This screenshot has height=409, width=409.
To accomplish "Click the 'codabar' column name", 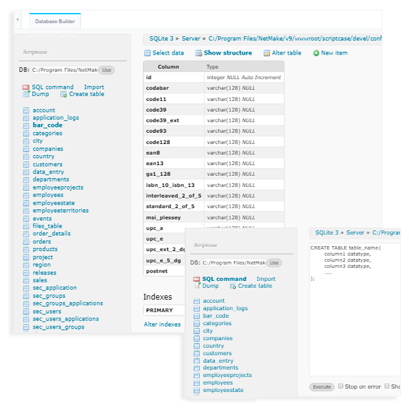I will click(157, 88).
